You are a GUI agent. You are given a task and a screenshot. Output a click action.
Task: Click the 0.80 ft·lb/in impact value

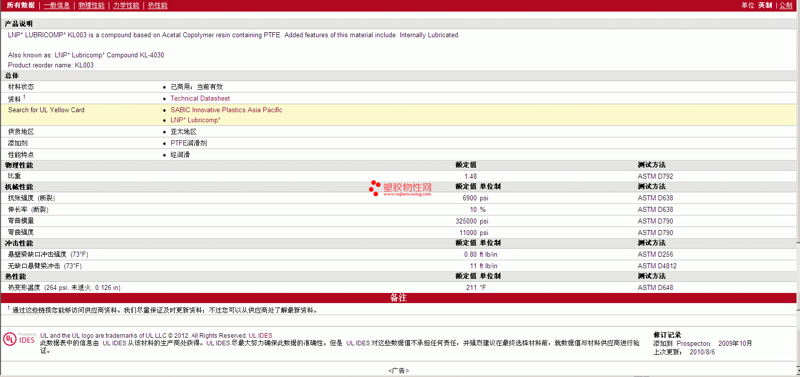[481, 254]
